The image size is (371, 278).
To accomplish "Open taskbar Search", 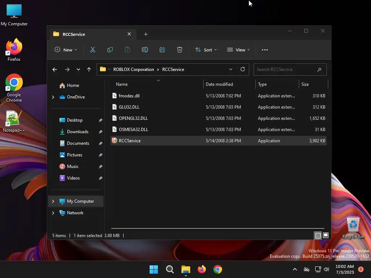I will 170,269.
